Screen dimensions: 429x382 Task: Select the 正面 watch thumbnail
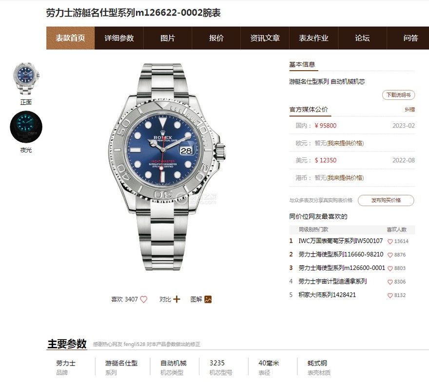(26, 79)
